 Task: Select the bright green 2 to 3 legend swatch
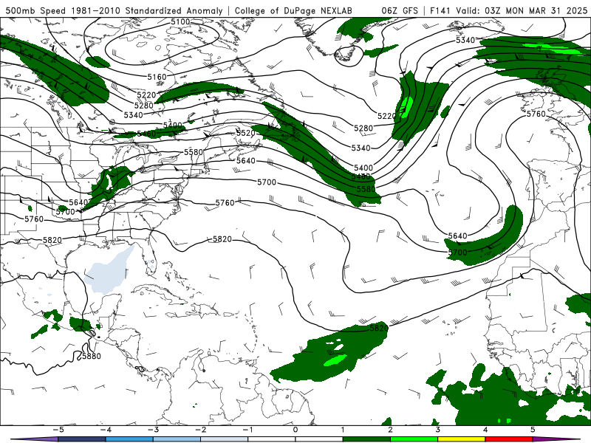(414, 439)
